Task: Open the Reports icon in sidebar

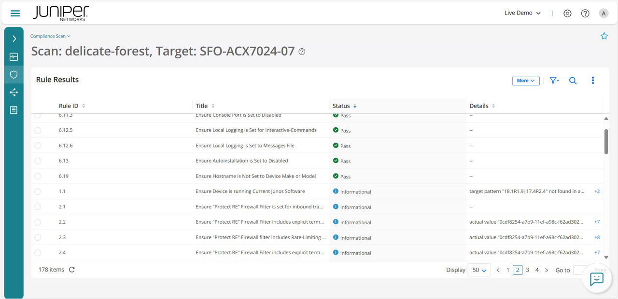Action: tap(14, 109)
